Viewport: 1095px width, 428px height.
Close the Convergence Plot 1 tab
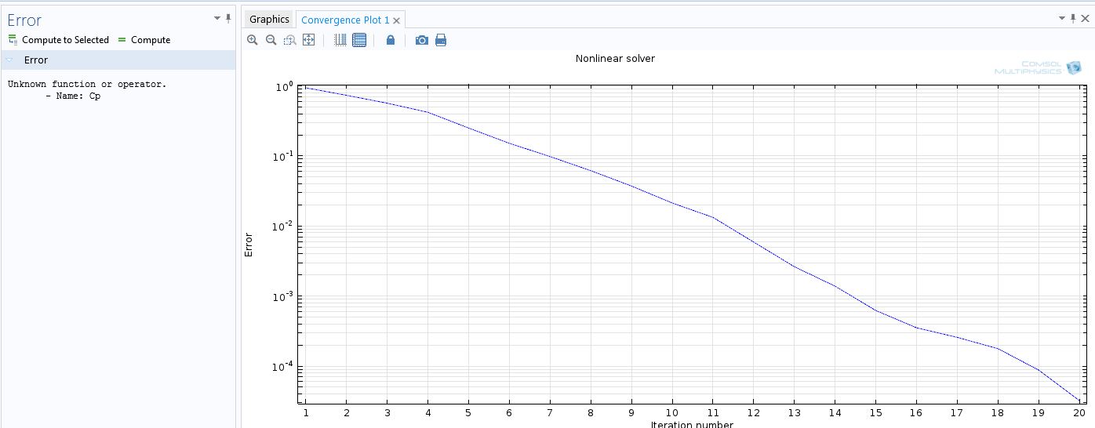[x=396, y=20]
